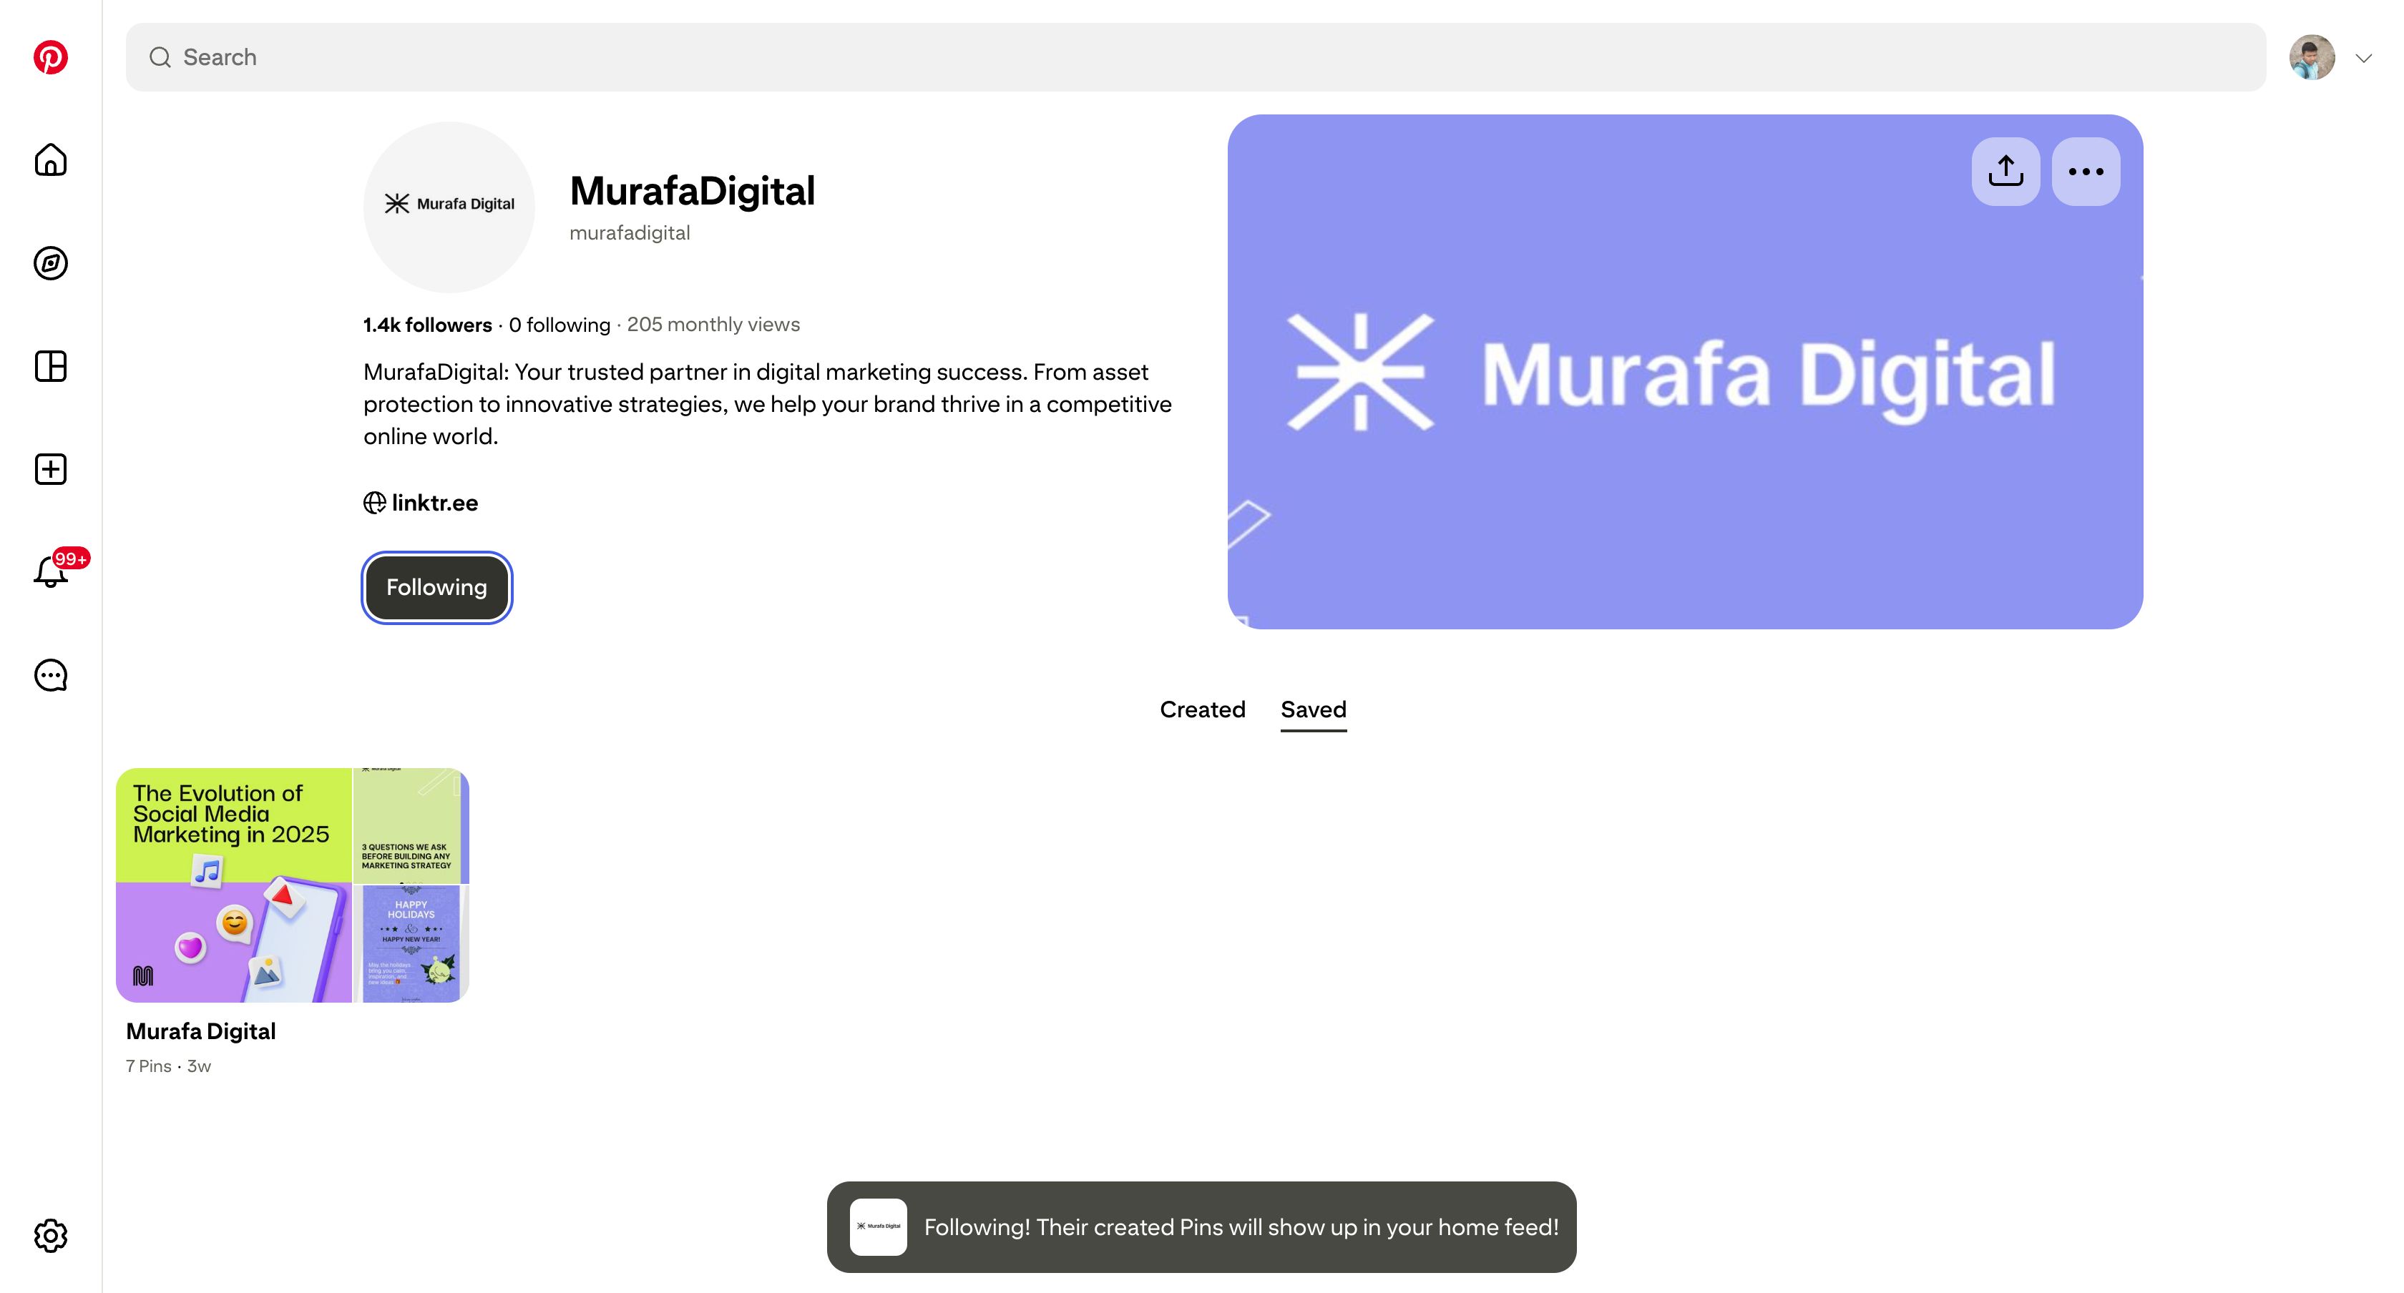Screen dimensions: 2404x1293
Task: Open notifications bell with 99+ badge
Action: [x=50, y=571]
